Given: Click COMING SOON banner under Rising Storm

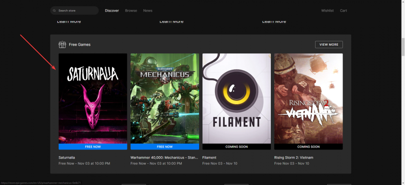Looking at the screenshot, I should (x=308, y=147).
